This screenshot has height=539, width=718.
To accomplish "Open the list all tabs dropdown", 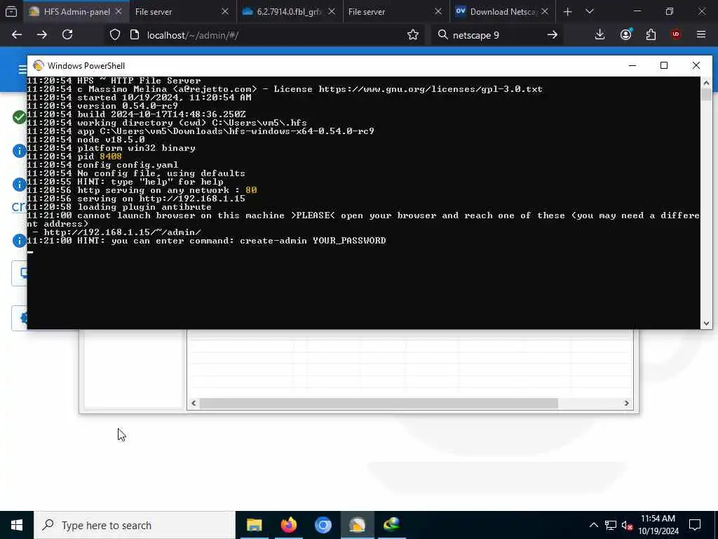I will click(x=590, y=12).
